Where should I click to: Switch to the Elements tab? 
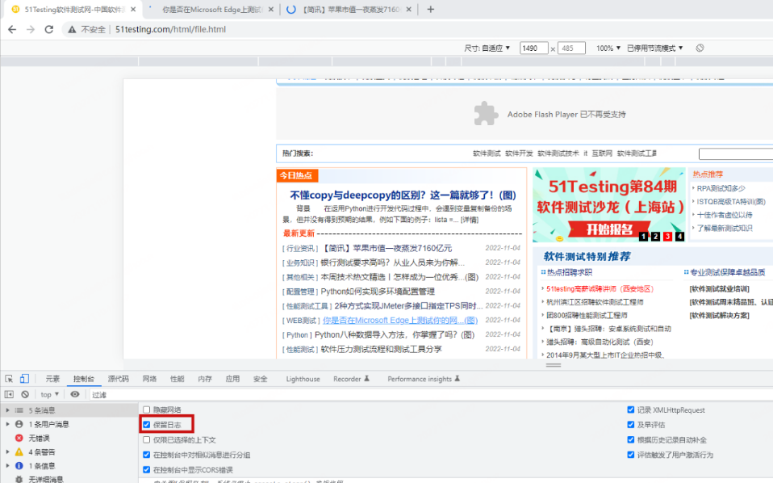[52, 379]
